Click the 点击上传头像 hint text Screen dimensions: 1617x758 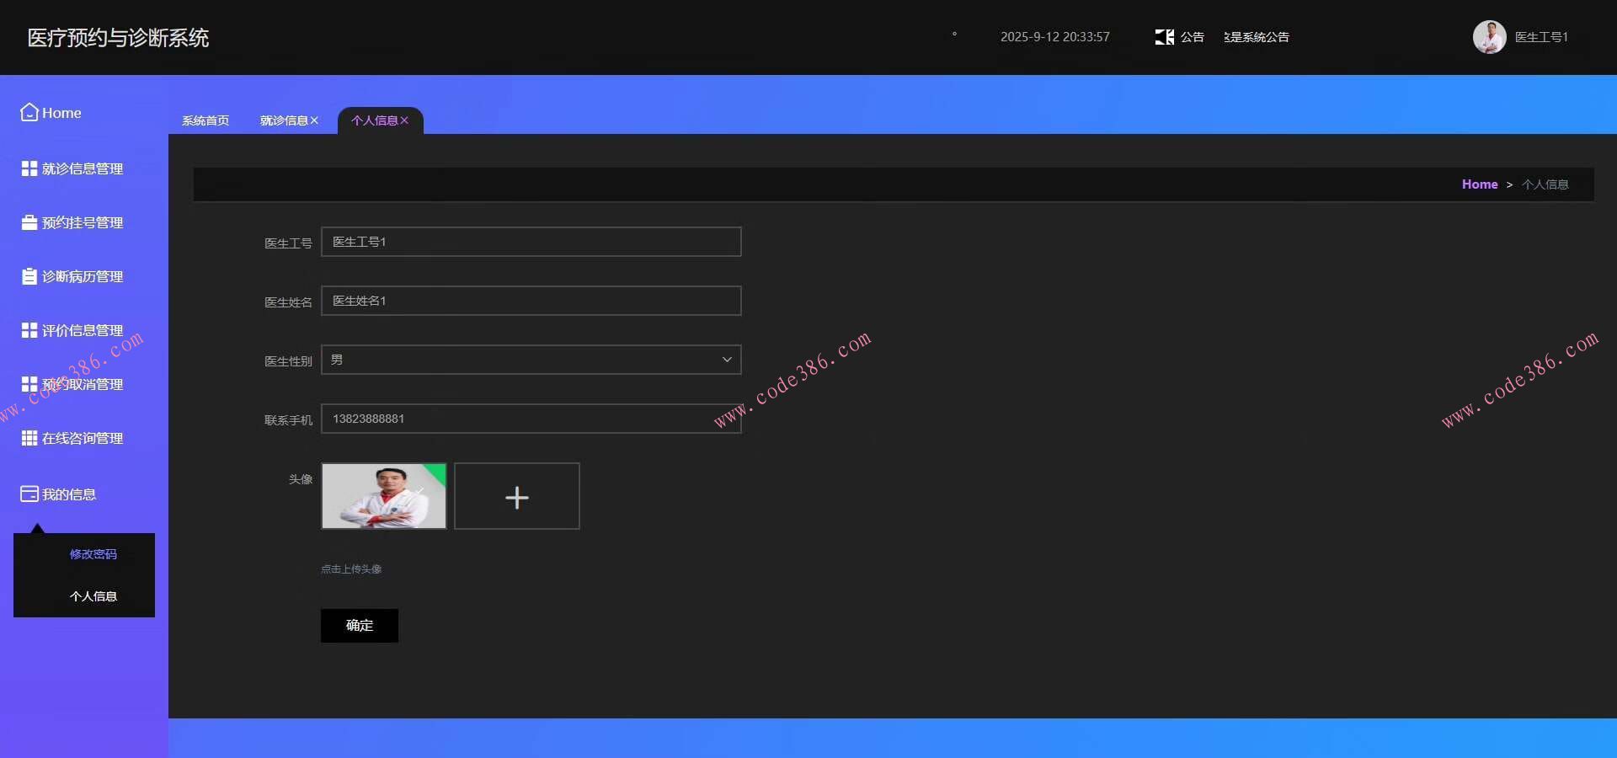coord(351,569)
